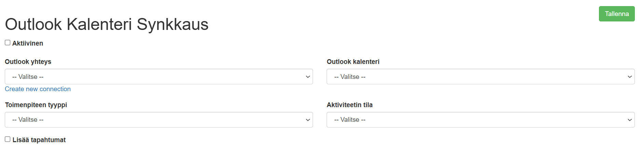Open the Aktiviteetin tila dropdown
The width and height of the screenshot is (642, 151).
[x=480, y=120]
